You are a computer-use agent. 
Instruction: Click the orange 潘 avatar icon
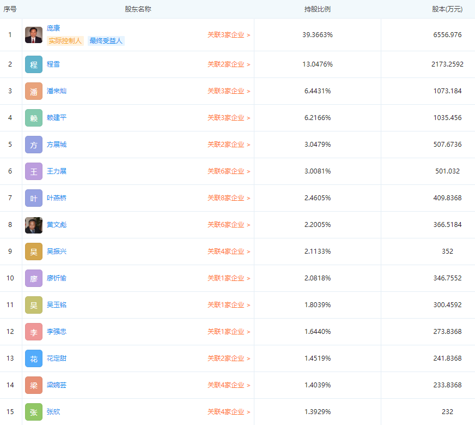click(34, 91)
